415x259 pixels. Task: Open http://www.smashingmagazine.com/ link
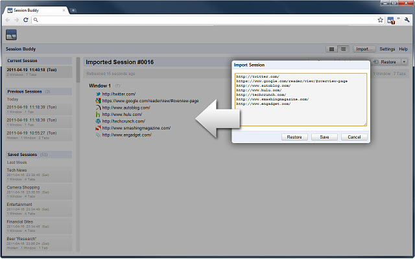pyautogui.click(x=136, y=128)
